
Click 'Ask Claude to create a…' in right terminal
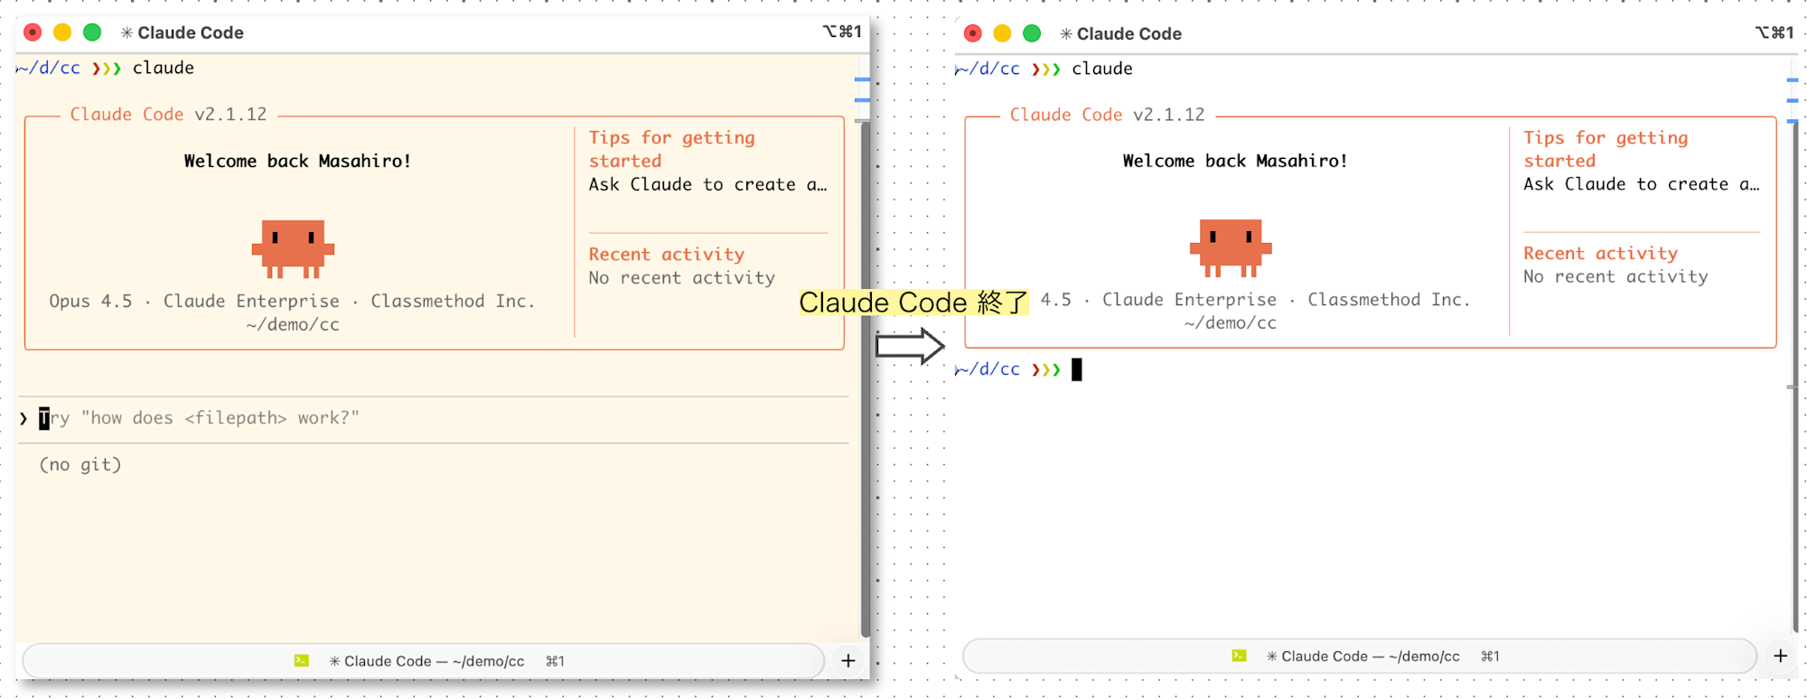coord(1641,184)
